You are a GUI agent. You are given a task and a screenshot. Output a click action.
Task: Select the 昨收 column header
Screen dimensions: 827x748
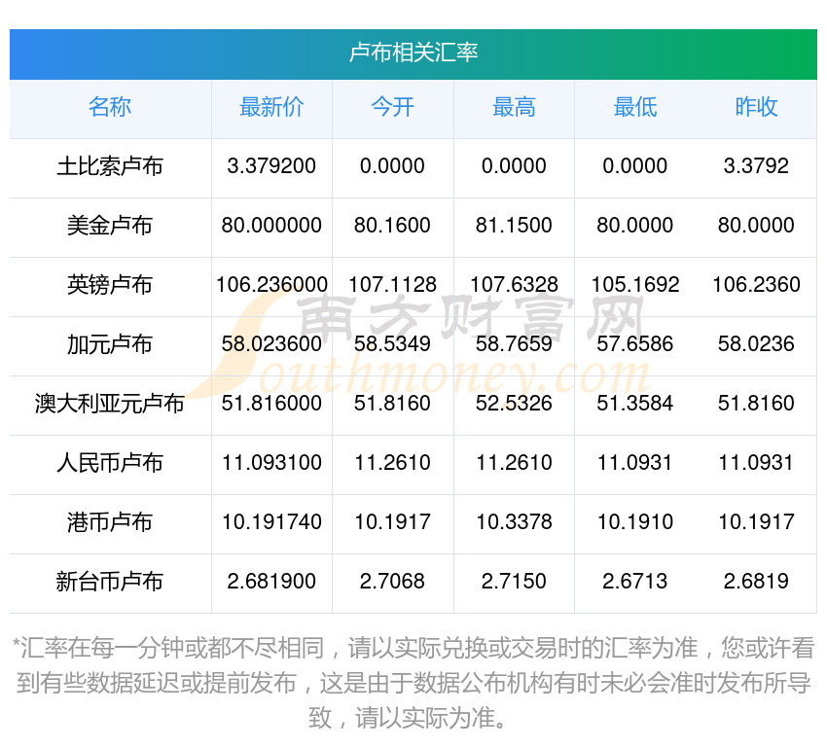click(756, 107)
